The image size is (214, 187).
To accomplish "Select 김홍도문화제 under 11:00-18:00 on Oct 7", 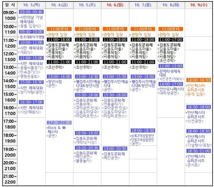I will (x=142, y=45).
